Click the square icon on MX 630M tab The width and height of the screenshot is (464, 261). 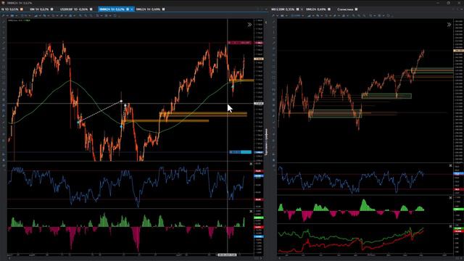click(298, 9)
